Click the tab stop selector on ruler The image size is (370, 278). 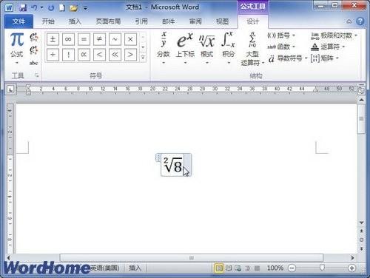pyautogui.click(x=10, y=89)
